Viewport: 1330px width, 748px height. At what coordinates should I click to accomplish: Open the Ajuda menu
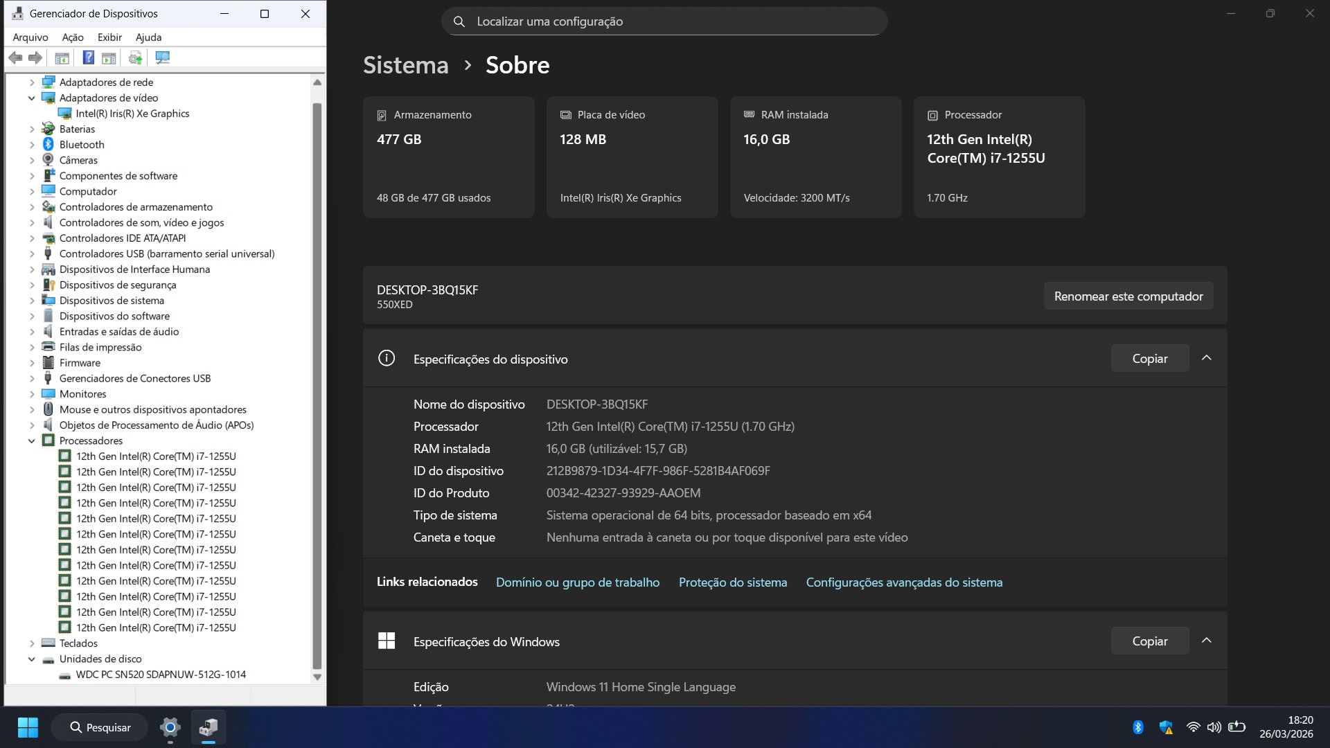[148, 37]
